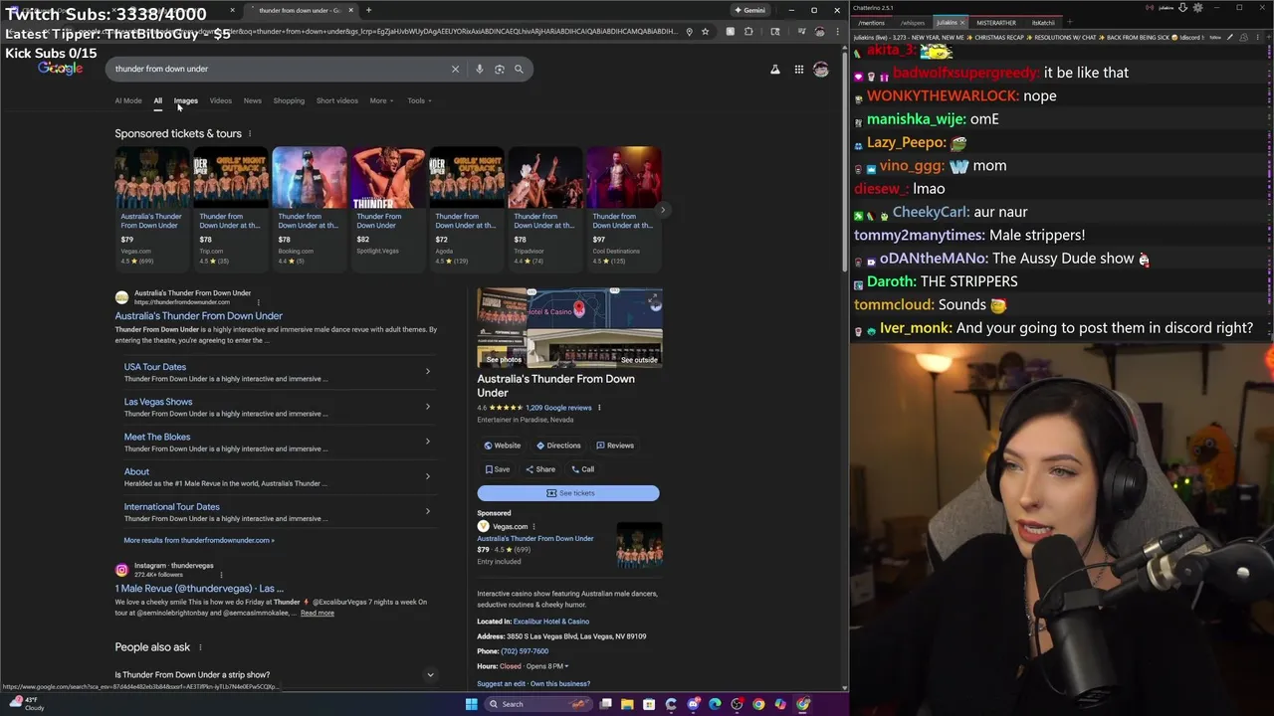The width and height of the screenshot is (1274, 716).
Task: Open the Reviews button
Action: (x=615, y=446)
